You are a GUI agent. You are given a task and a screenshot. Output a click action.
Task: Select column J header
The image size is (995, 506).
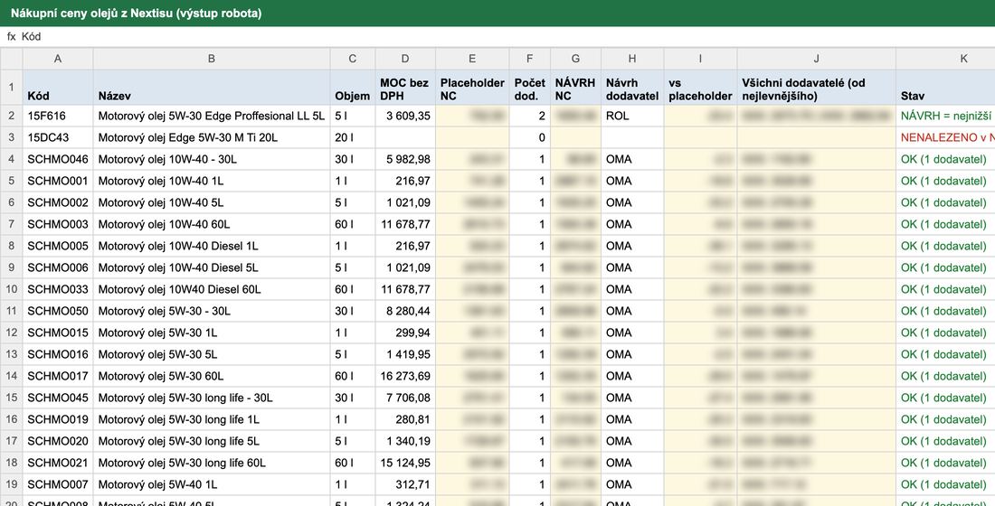(817, 59)
